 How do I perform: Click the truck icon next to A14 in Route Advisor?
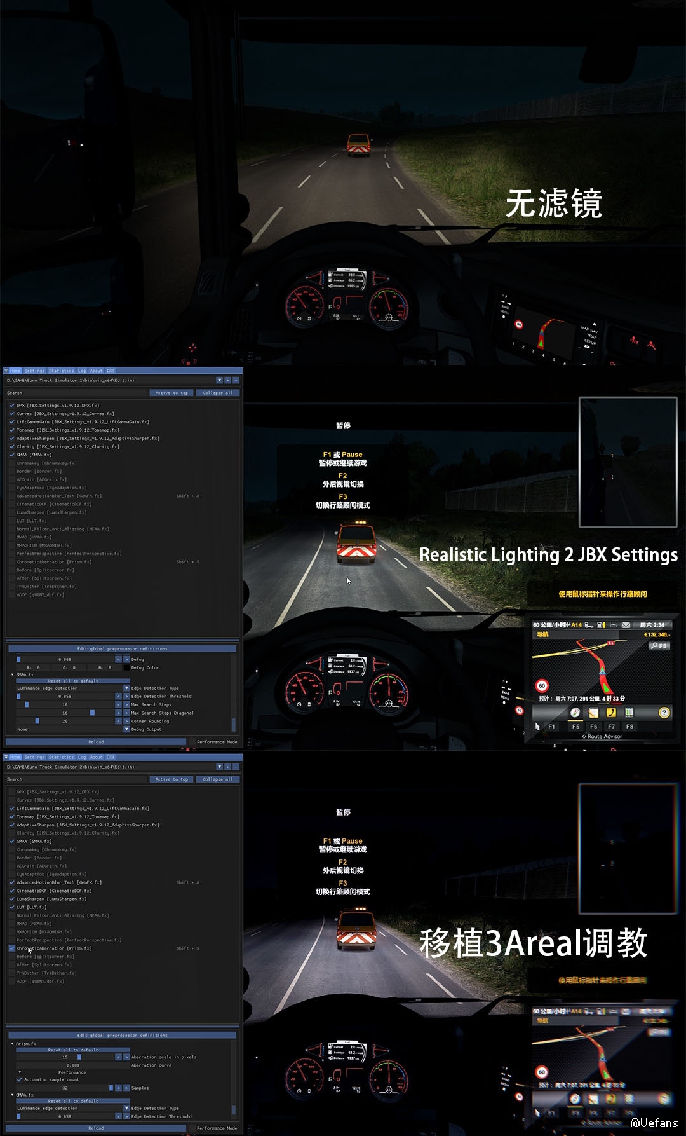[589, 625]
